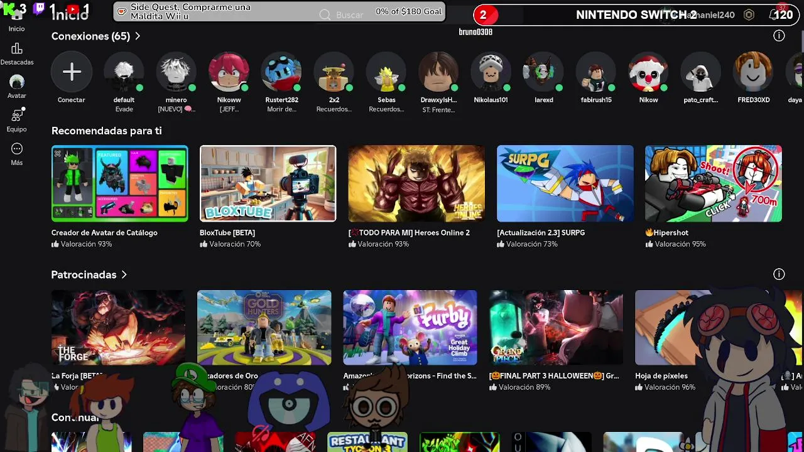Image resolution: width=804 pixels, height=452 pixels.
Task: Click Valoración 89% under Halloween game
Action: (x=519, y=387)
